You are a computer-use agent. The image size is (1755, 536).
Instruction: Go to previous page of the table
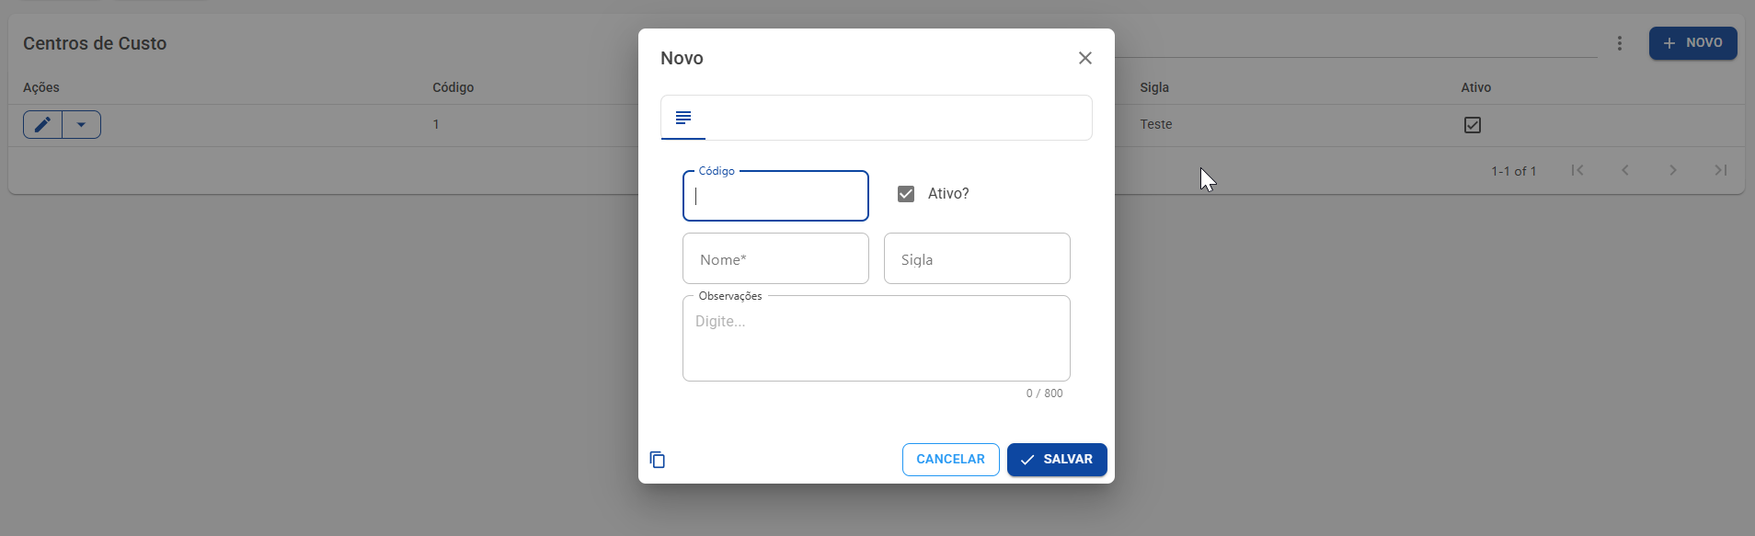(1625, 170)
